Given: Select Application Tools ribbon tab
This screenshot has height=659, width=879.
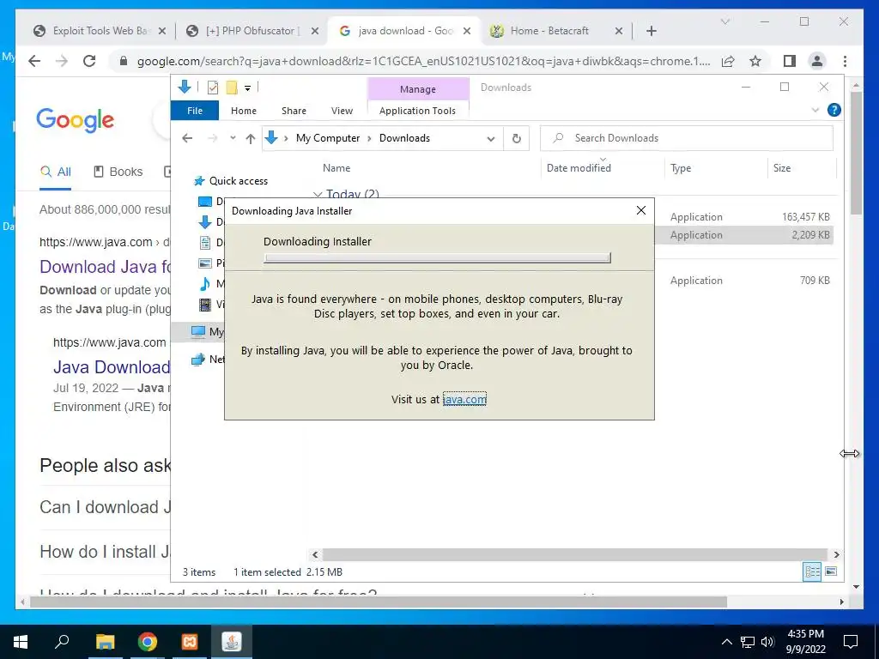Looking at the screenshot, I should coord(418,111).
